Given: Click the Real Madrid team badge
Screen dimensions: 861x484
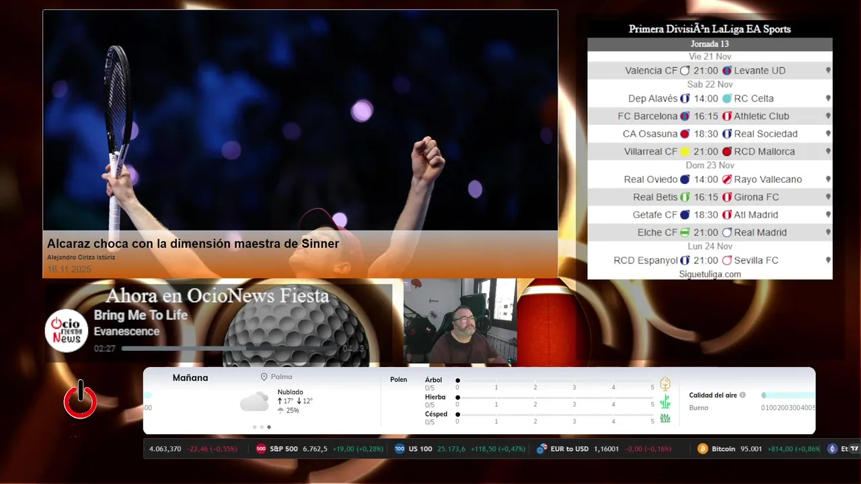Looking at the screenshot, I should pyautogui.click(x=726, y=233).
